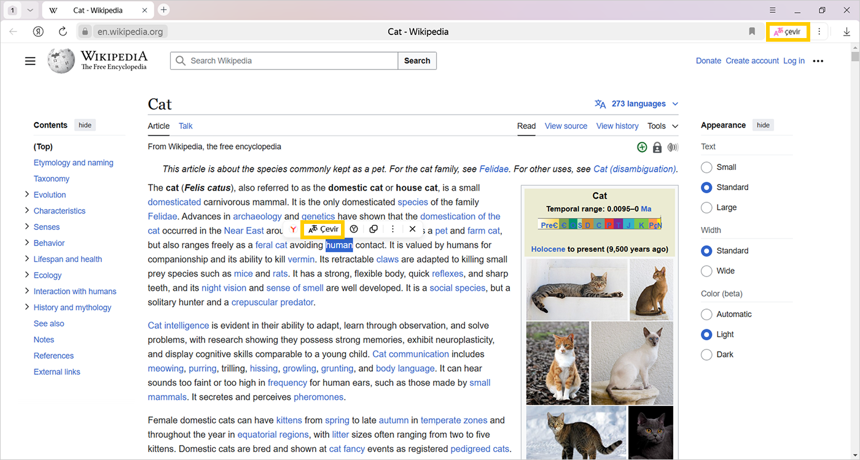Click the Yandex search icon in selection popup
Viewport: 860px width, 460px height.
click(x=294, y=229)
